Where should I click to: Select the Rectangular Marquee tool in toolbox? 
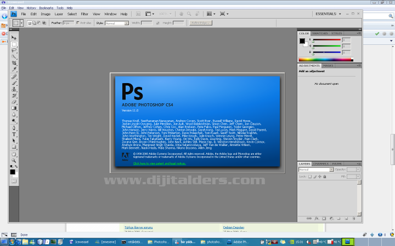(14, 44)
